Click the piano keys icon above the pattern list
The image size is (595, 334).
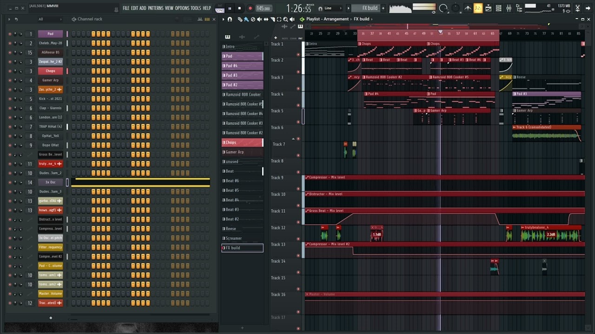227,37
